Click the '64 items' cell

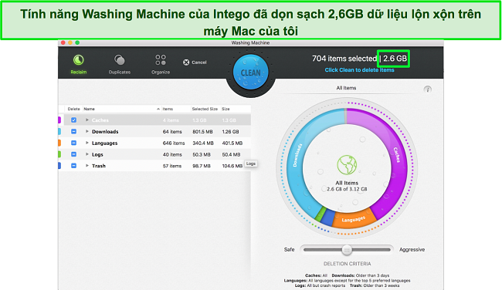click(172, 132)
